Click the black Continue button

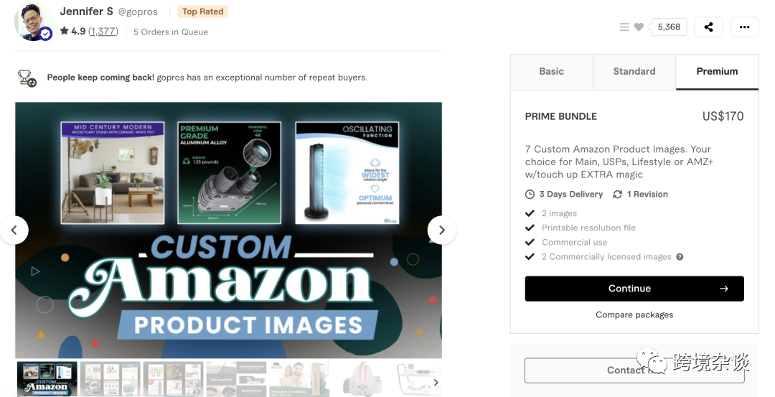(x=634, y=289)
